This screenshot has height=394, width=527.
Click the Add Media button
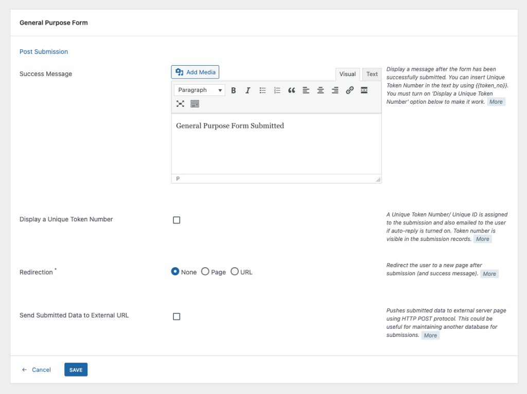pos(195,72)
